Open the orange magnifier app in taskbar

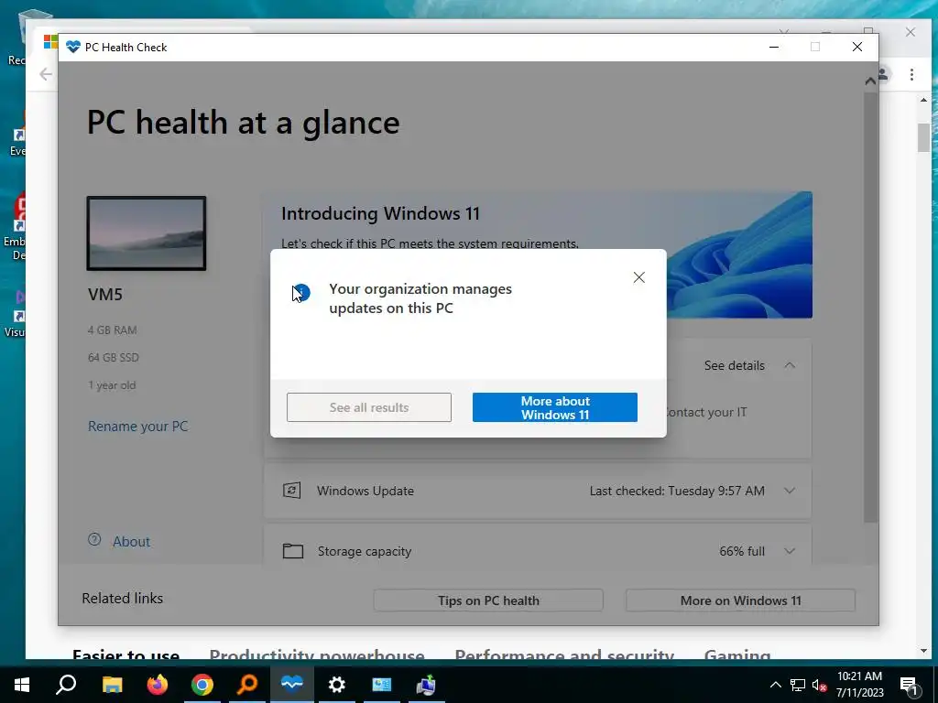(247, 685)
